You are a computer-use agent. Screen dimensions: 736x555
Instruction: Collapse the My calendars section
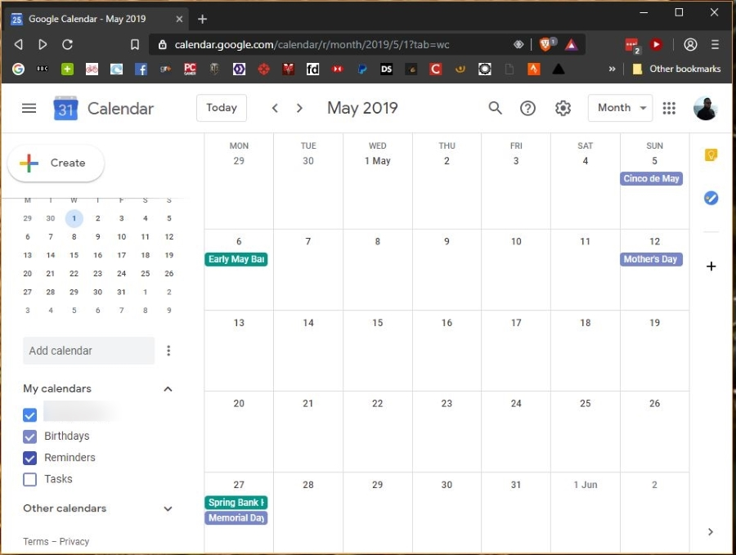tap(168, 389)
